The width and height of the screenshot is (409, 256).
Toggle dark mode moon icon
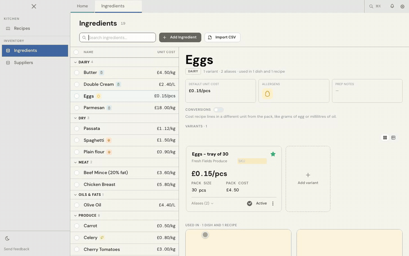click(x=7, y=238)
